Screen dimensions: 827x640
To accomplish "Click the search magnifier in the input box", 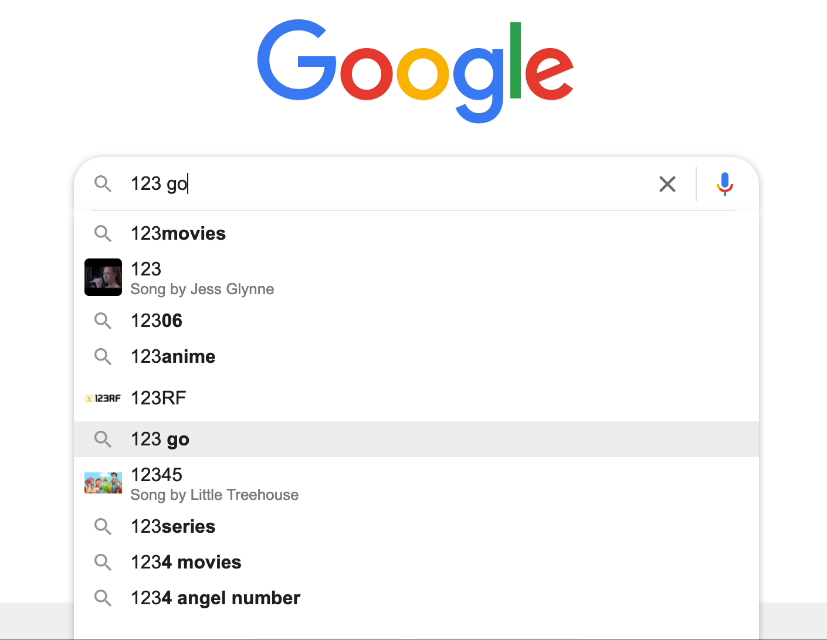I will 103,184.
